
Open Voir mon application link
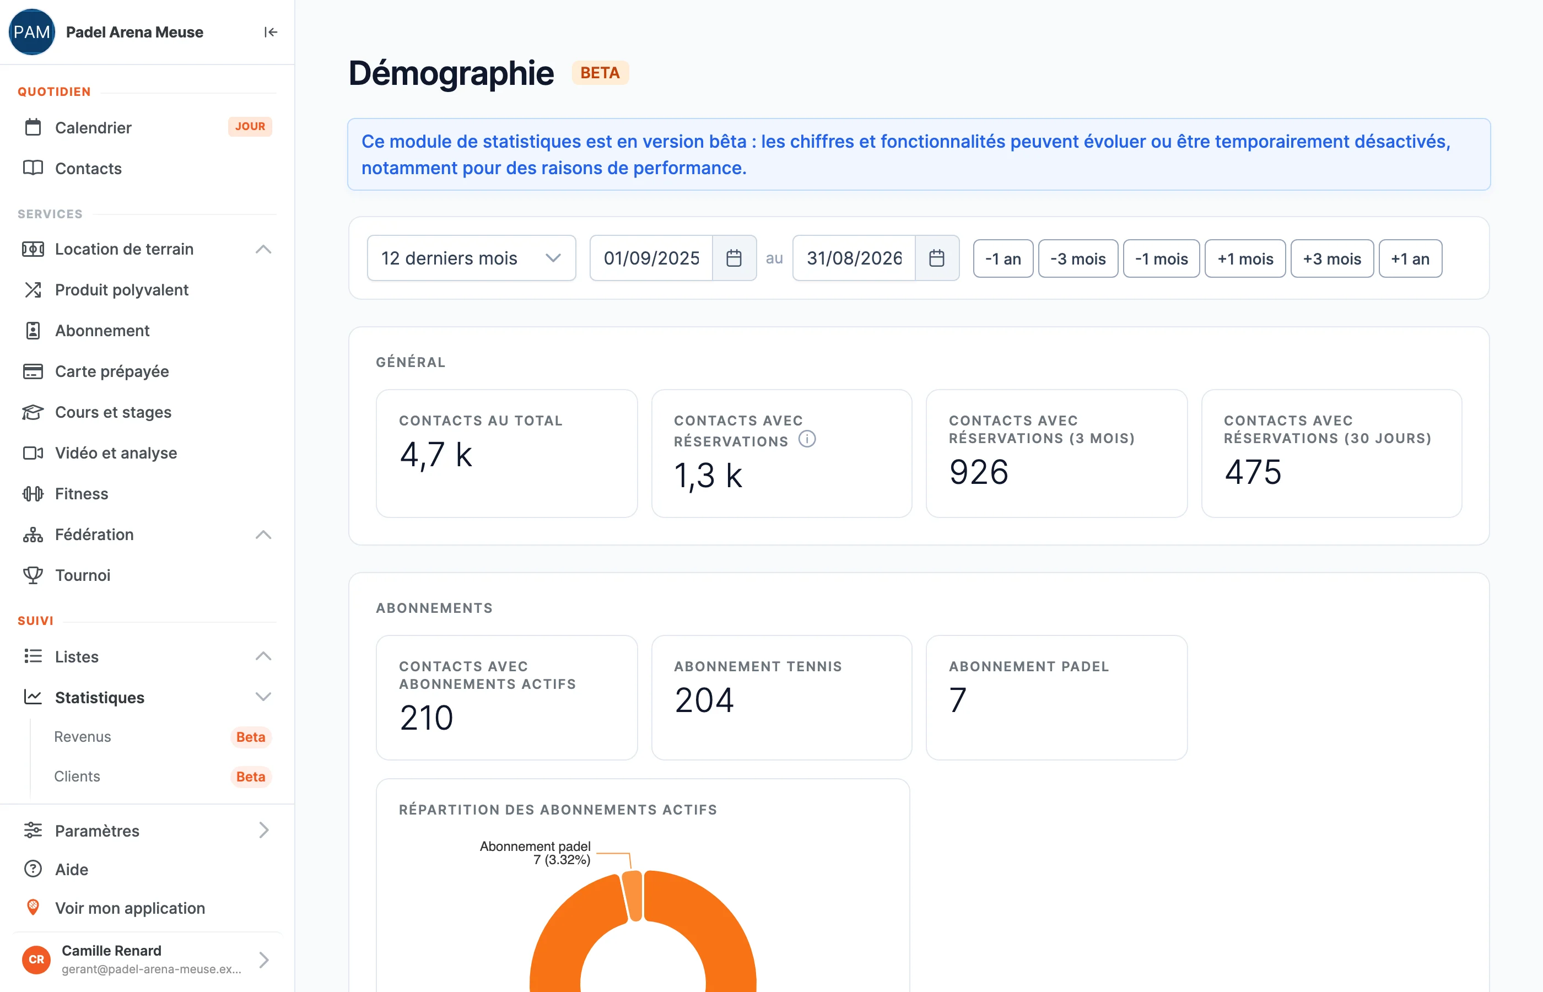point(147,908)
